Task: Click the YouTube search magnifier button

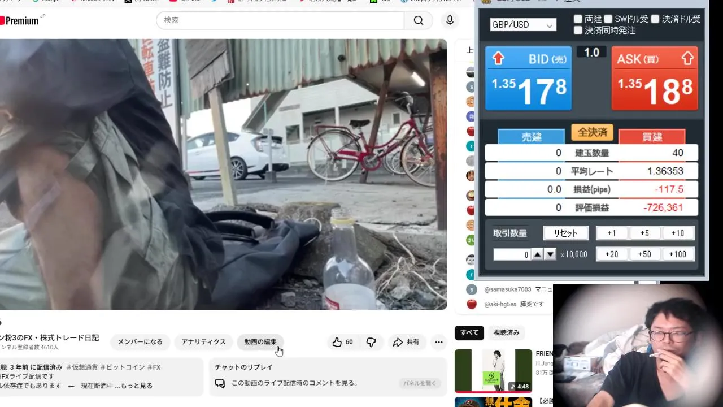Action: [419, 20]
